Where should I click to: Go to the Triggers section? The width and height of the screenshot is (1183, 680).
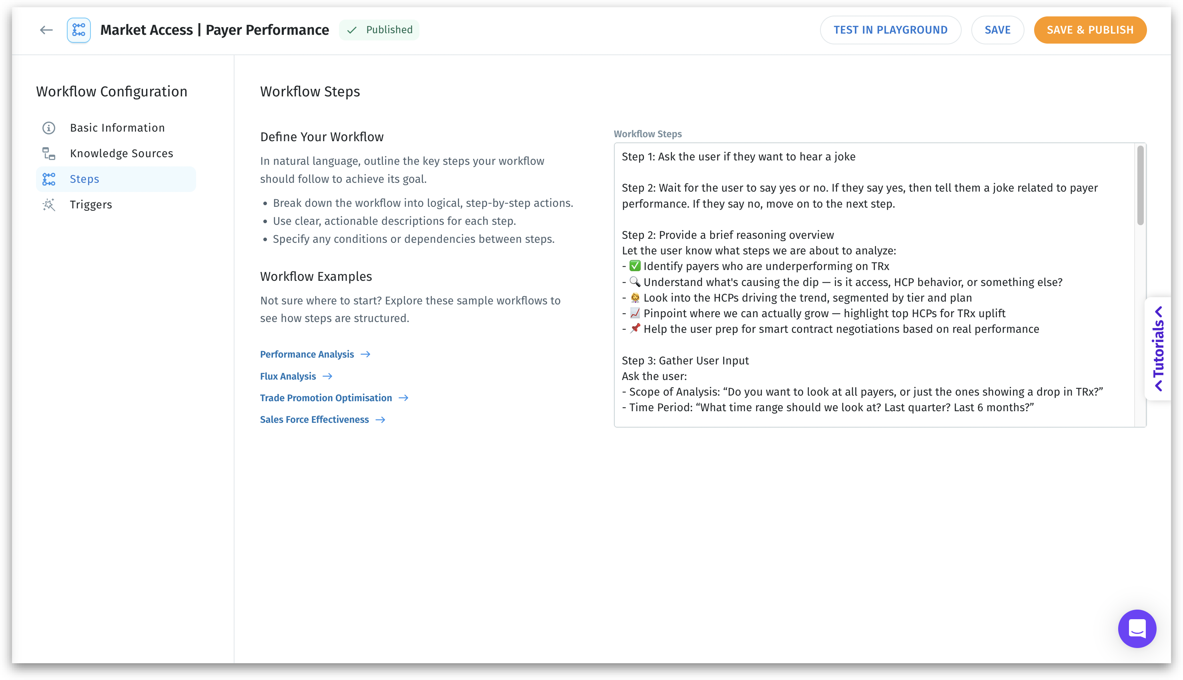pyautogui.click(x=91, y=204)
